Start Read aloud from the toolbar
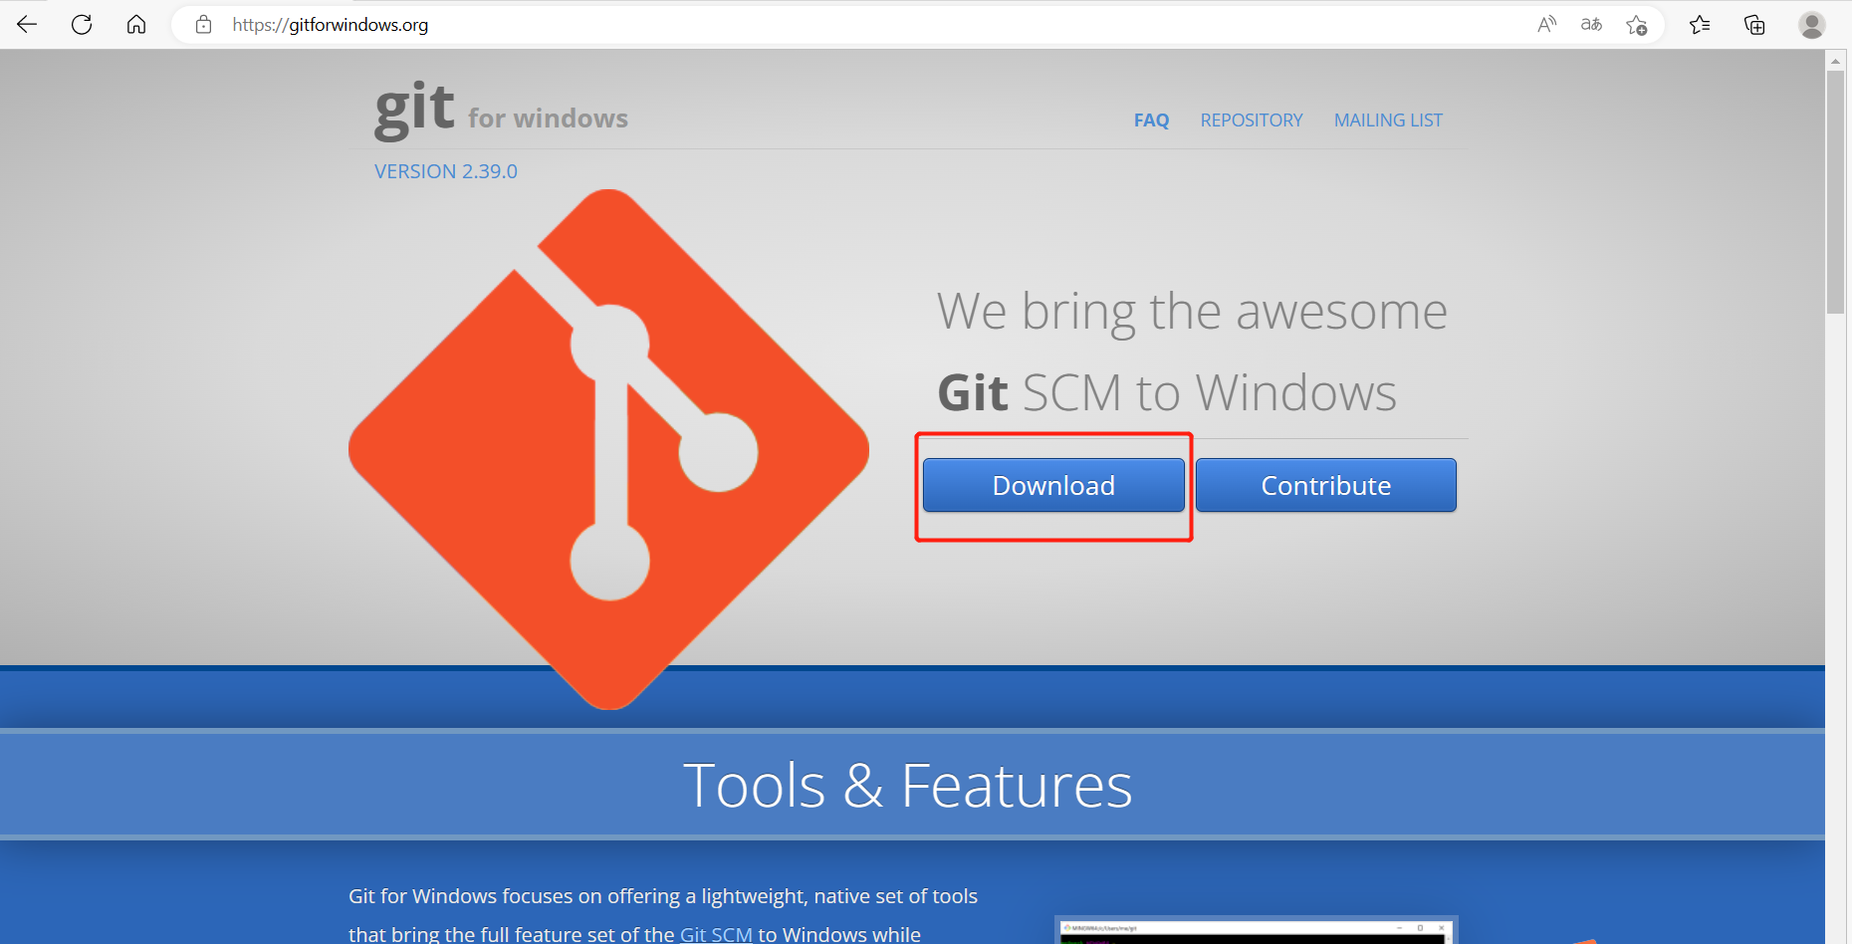The height and width of the screenshot is (944, 1852). click(x=1546, y=24)
